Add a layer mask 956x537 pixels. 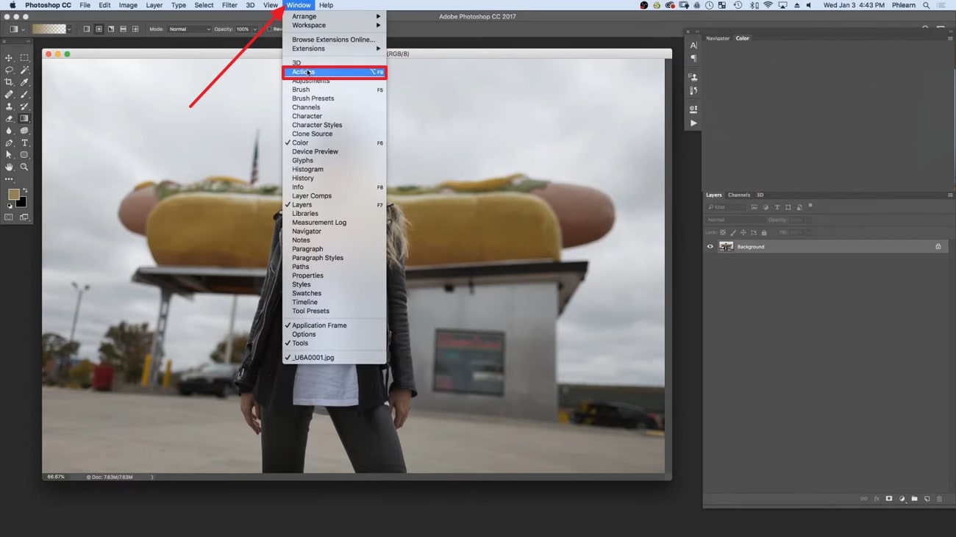(x=889, y=499)
